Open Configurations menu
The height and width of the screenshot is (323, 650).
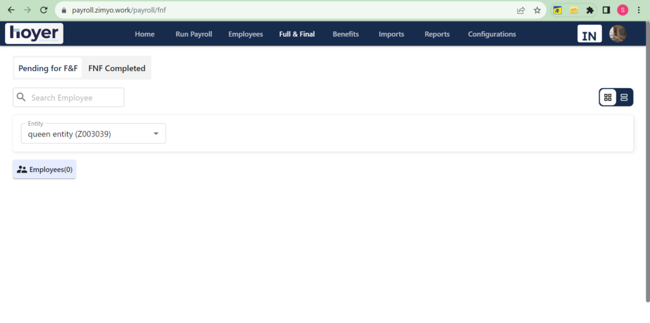492,34
